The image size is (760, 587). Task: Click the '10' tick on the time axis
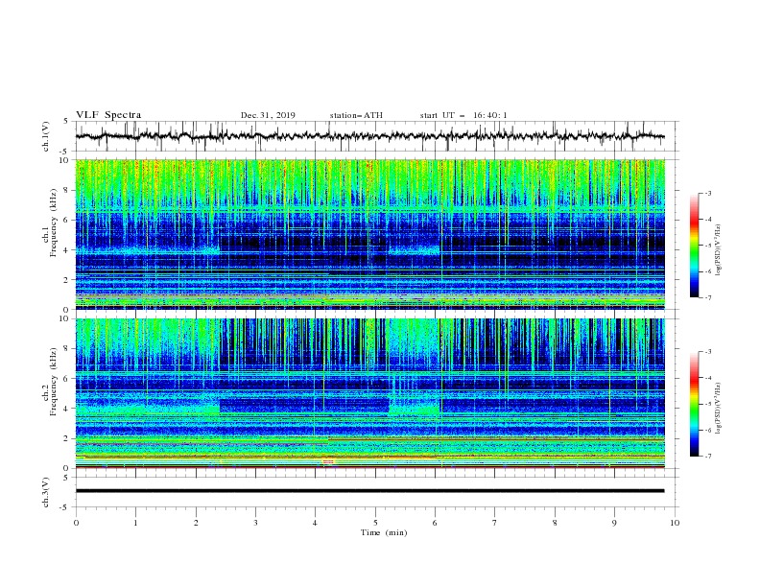pos(675,523)
